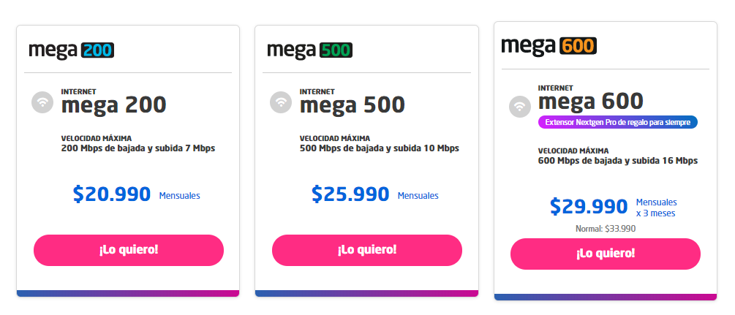Select the mega 200 plan heading
The height and width of the screenshot is (315, 735).
[114, 105]
